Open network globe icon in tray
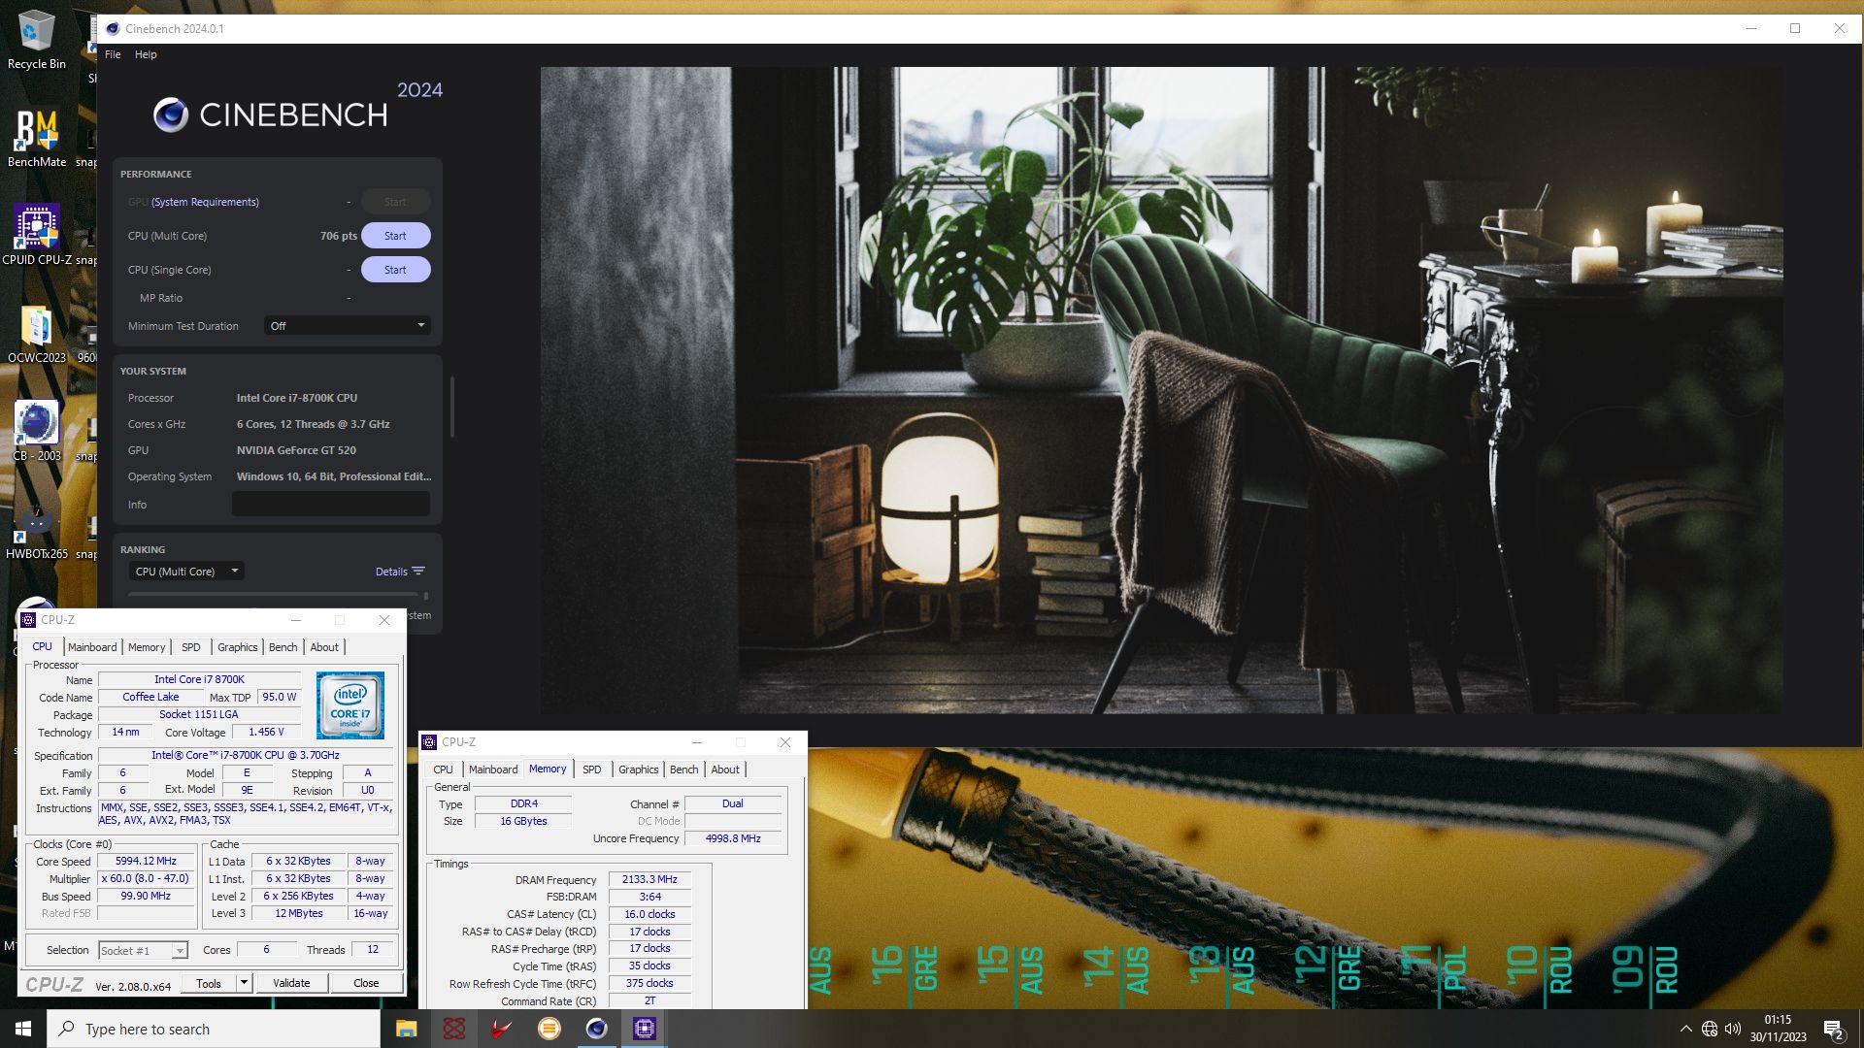Screen dimensions: 1864x1048 pos(1710,1029)
